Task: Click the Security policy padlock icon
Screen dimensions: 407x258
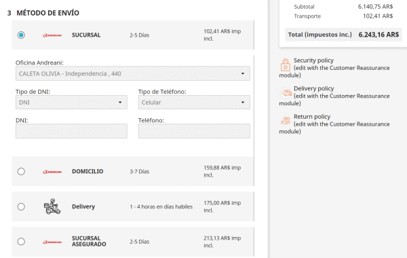Action: tap(286, 65)
